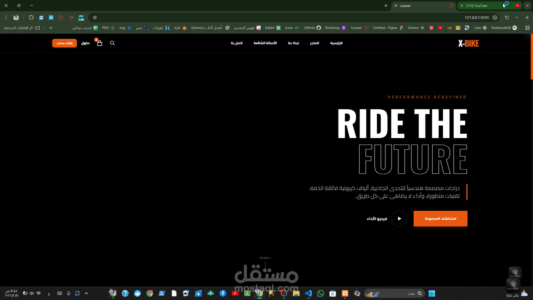Open the Pinterest bookmark icon

coord(431,28)
